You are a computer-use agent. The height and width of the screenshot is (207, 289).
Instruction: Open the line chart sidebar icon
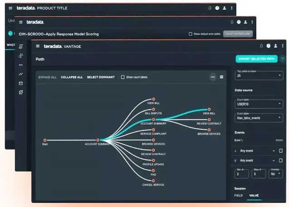click(x=21, y=74)
